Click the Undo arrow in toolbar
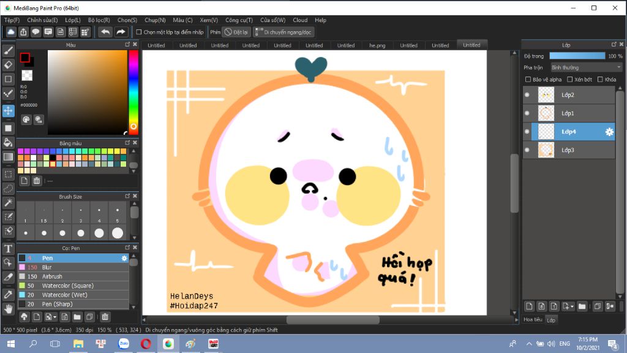The image size is (627, 353). tap(105, 32)
